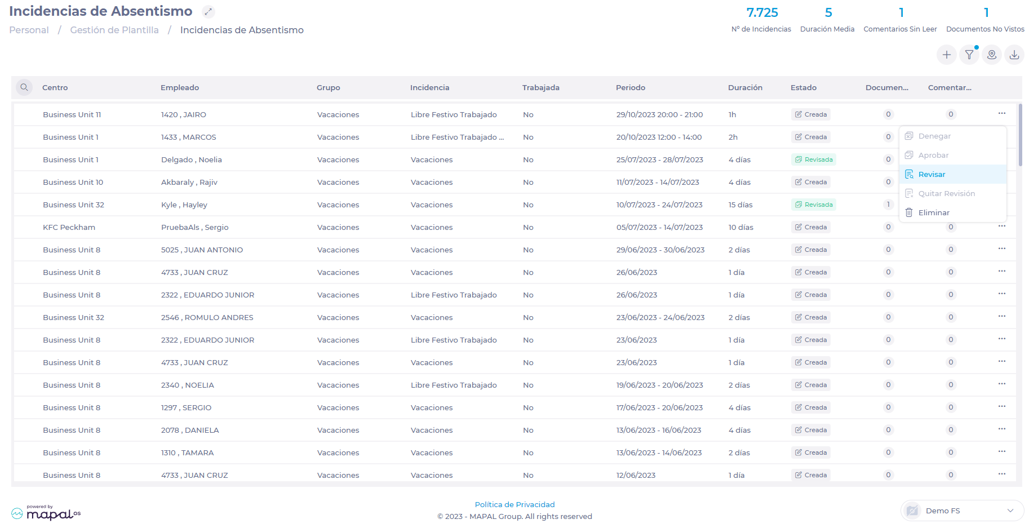1029x528 pixels.
Task: Click the document count 1 for Kyle, Hayley
Action: [x=889, y=205]
